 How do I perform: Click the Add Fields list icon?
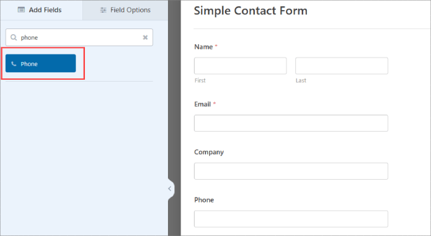[21, 10]
